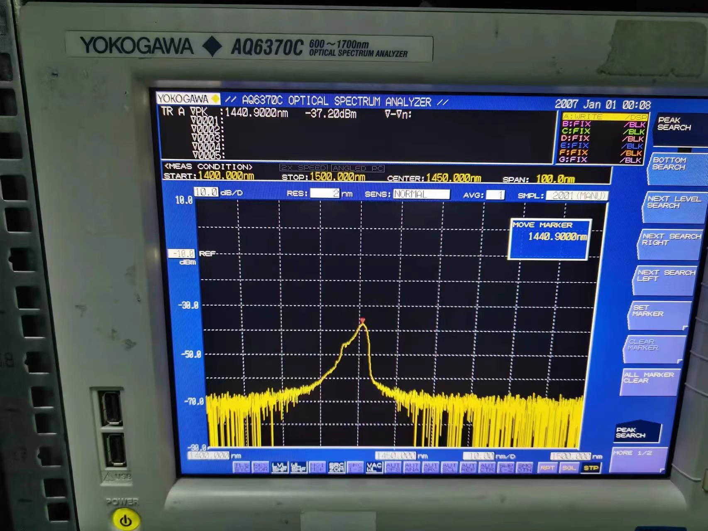This screenshot has width=708, height=531.
Task: Click CENTER: 1450.000nm measurement condition
Action: [434, 178]
